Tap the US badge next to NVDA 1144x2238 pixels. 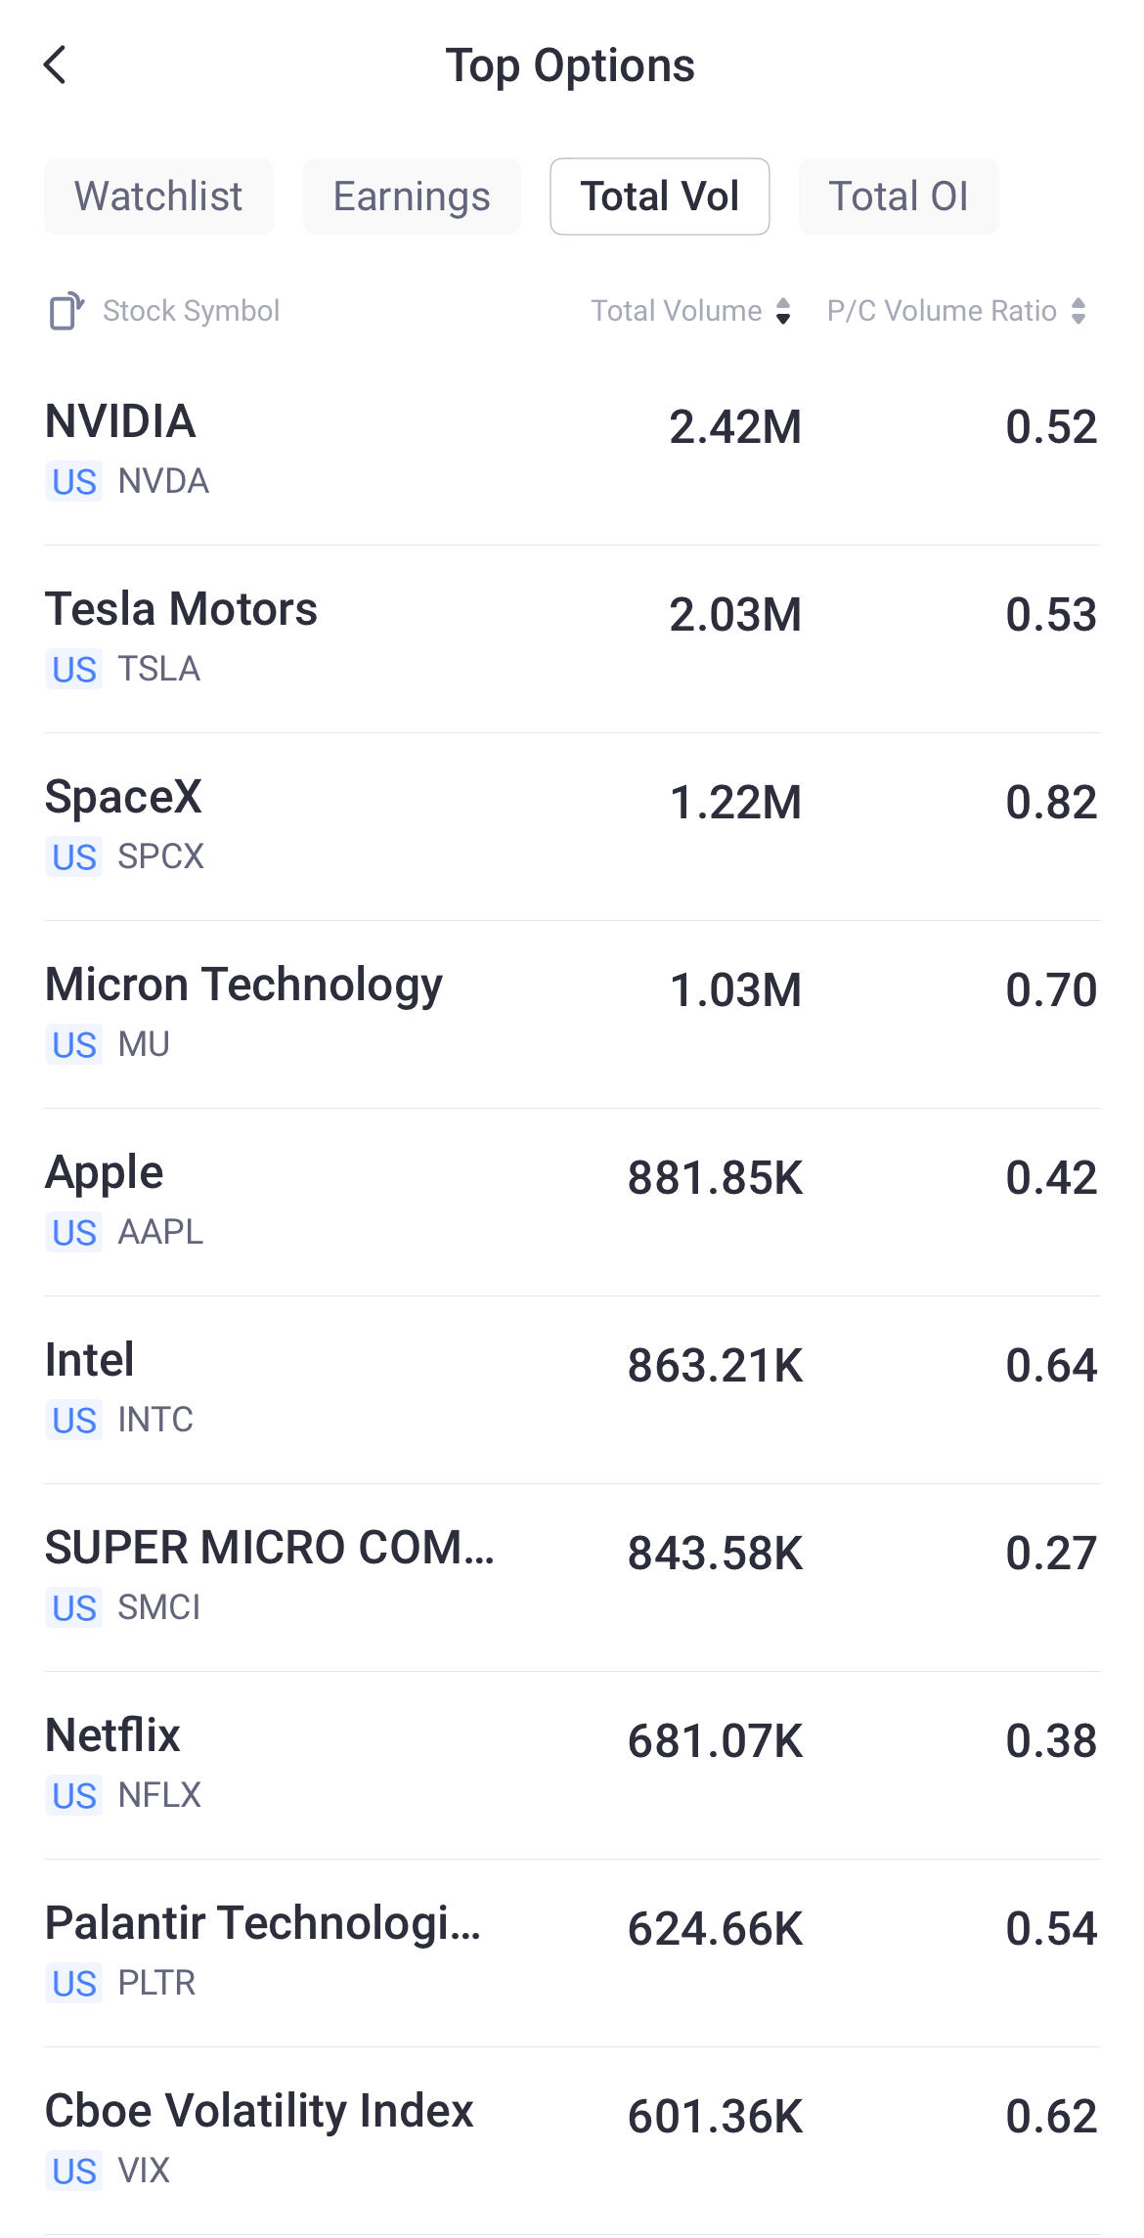74,482
